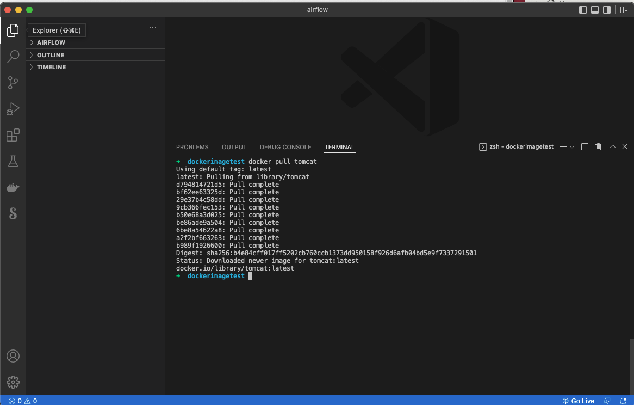Open Run and Debug view

coord(13,109)
